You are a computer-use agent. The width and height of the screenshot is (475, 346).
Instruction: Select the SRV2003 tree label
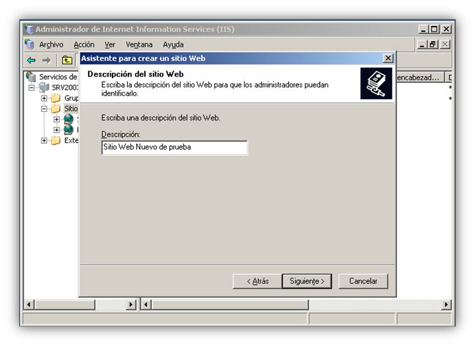[65, 87]
